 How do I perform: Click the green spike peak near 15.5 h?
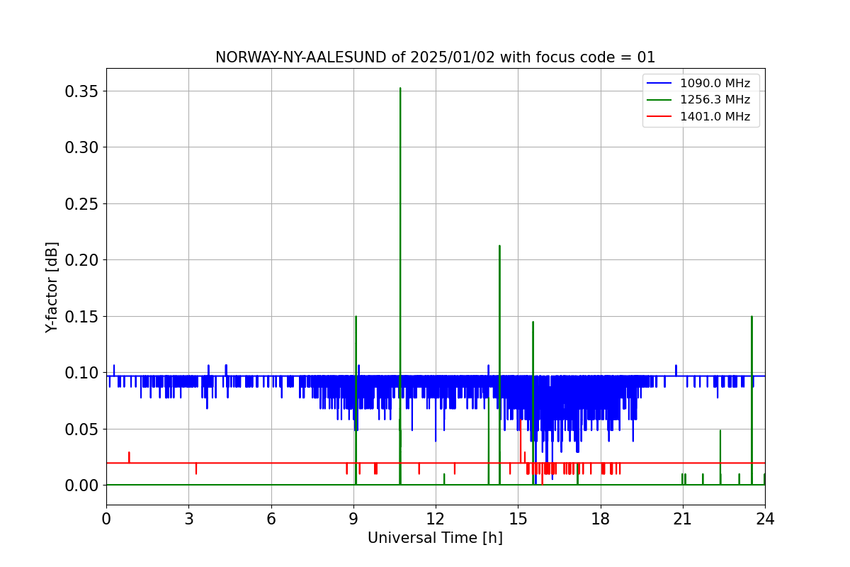[533, 322]
